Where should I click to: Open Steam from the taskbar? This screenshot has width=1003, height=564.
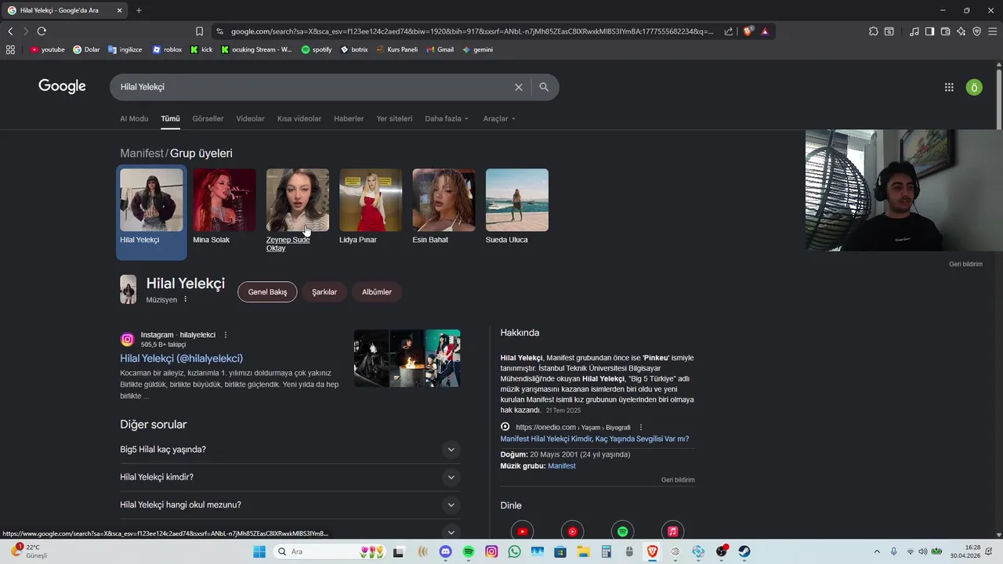coord(744,551)
